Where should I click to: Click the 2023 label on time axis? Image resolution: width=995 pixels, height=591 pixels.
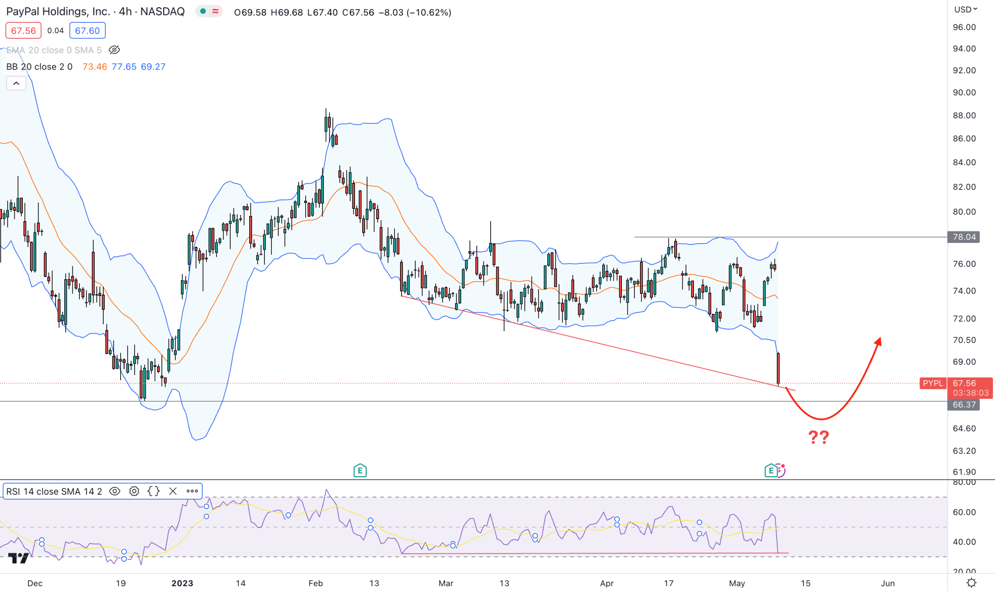tap(182, 583)
